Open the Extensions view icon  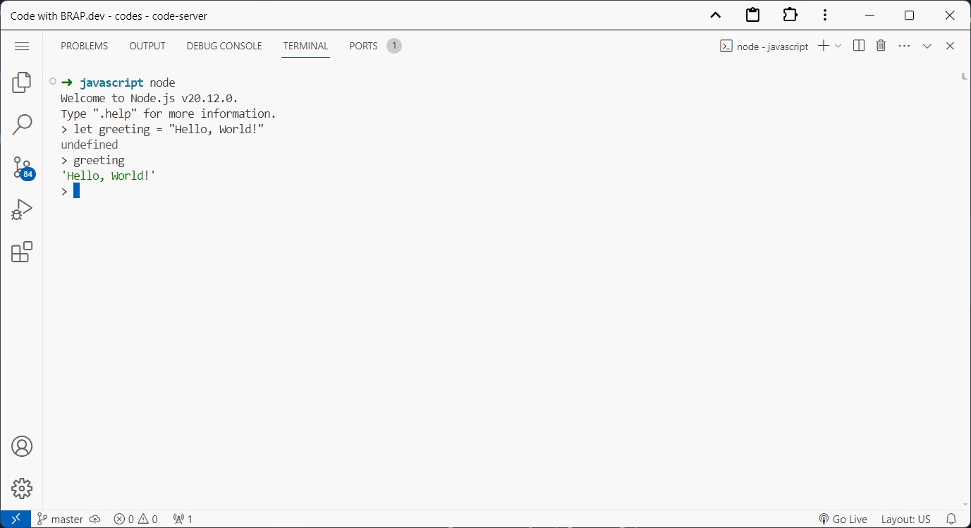[x=22, y=252]
